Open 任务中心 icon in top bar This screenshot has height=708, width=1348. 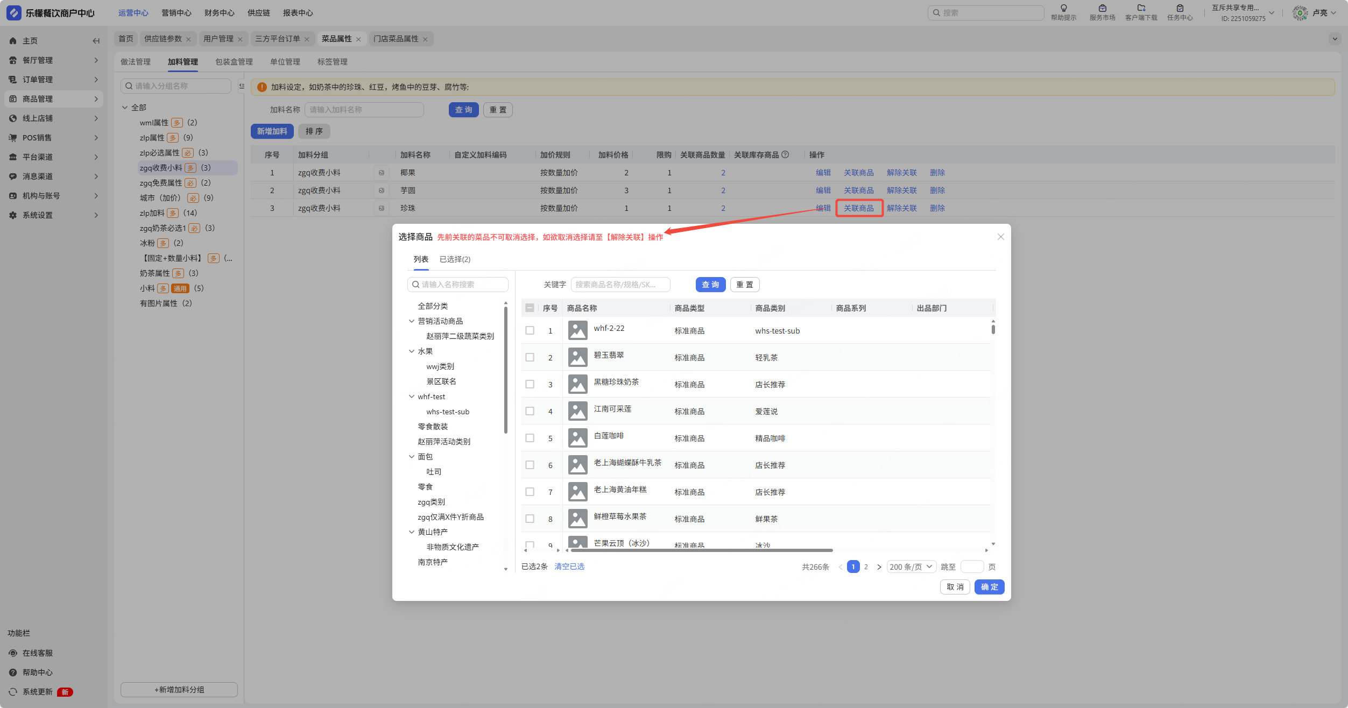tap(1180, 8)
